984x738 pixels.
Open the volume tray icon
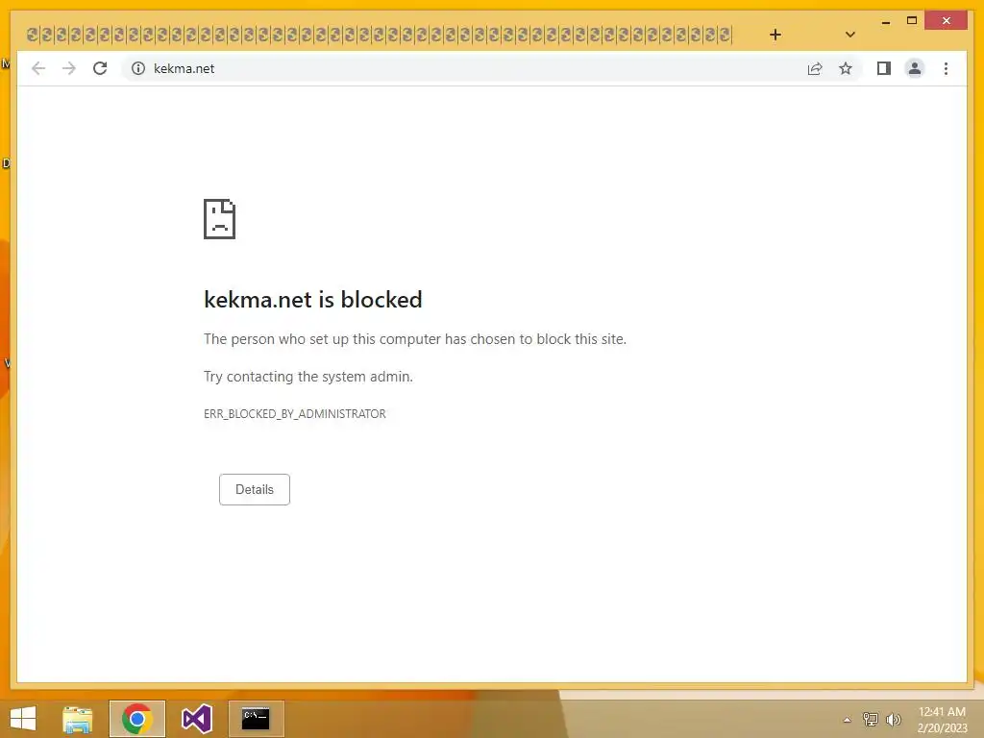pyautogui.click(x=893, y=719)
